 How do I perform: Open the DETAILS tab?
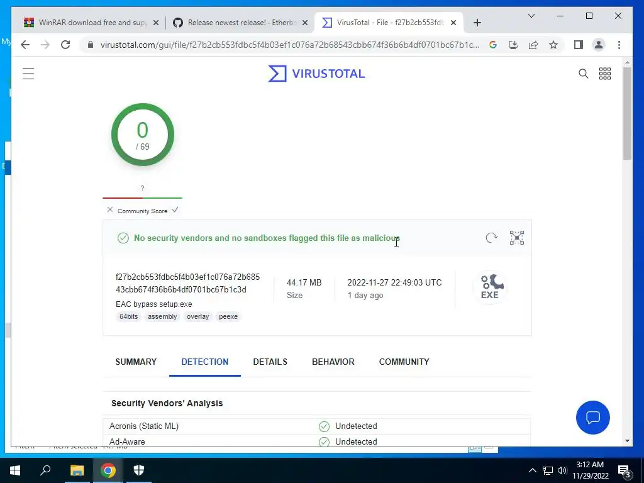click(270, 362)
